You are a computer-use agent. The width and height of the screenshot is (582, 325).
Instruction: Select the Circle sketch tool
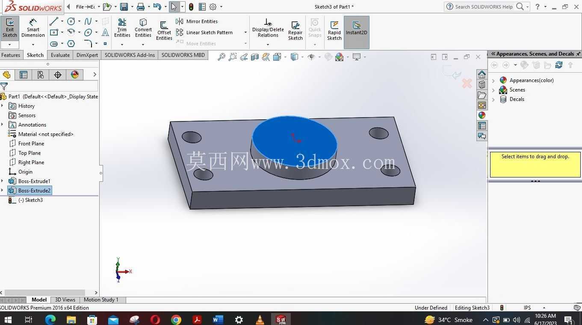click(x=71, y=21)
